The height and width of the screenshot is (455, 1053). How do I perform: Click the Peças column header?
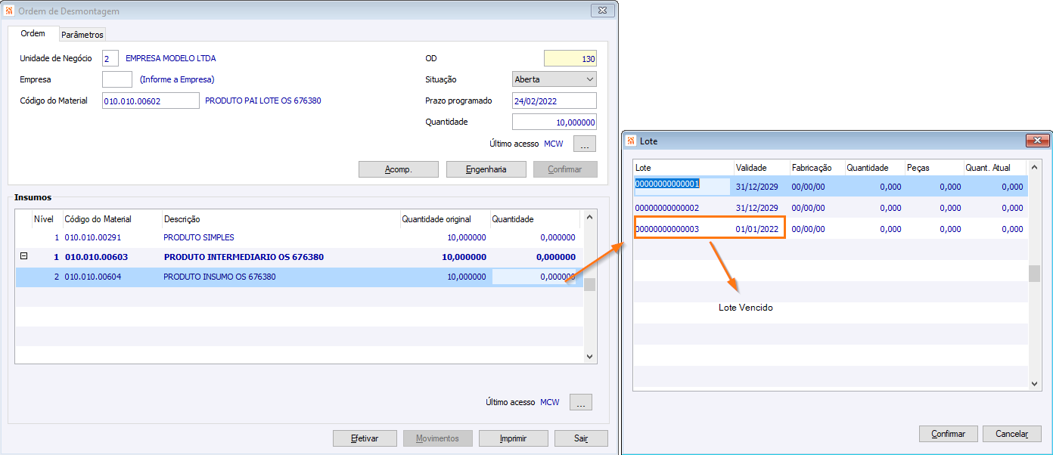pos(933,168)
